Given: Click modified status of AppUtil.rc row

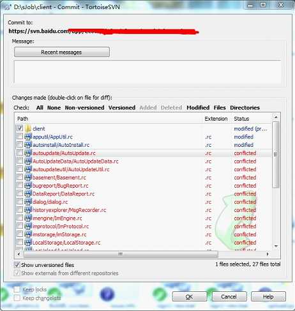Looking at the screenshot, I should pos(243,137).
